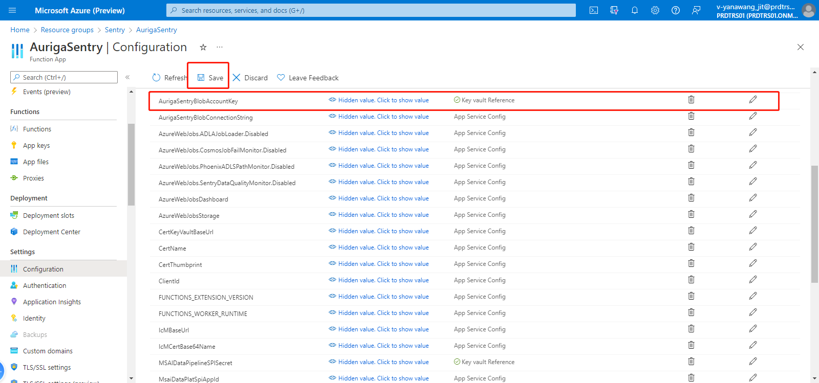
Task: Open the Azure portal hamburger menu
Action: pos(13,10)
